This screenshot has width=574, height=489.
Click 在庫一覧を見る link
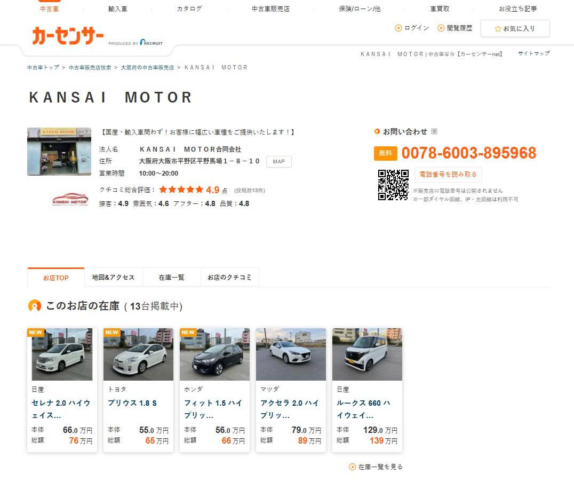380,467
